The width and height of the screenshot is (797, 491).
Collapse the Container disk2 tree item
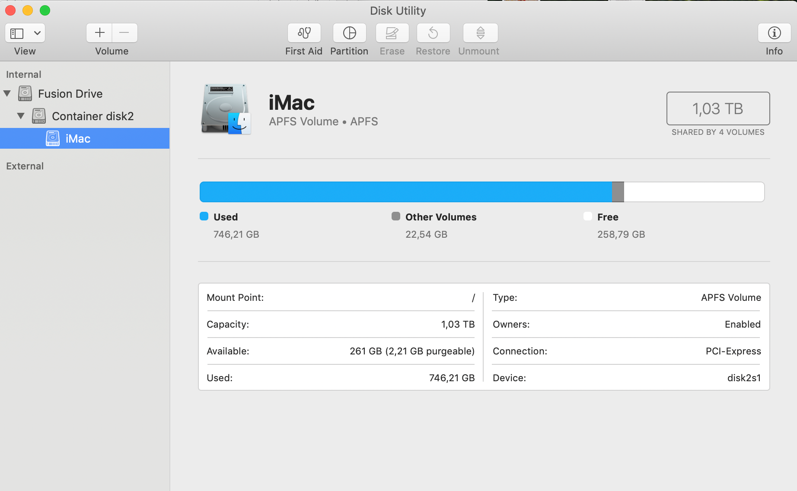pyautogui.click(x=21, y=116)
